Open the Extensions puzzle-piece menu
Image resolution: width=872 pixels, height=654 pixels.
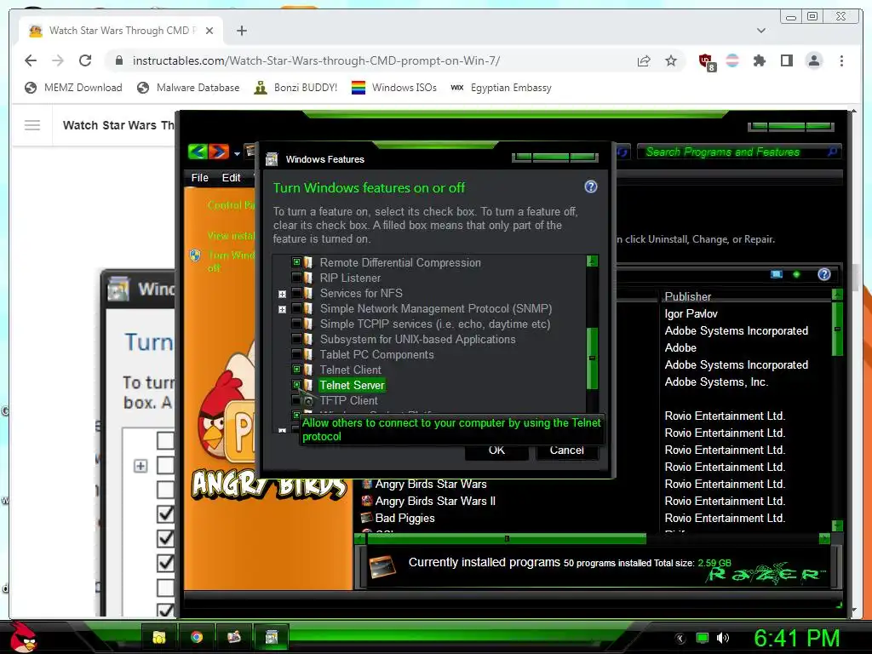759,60
